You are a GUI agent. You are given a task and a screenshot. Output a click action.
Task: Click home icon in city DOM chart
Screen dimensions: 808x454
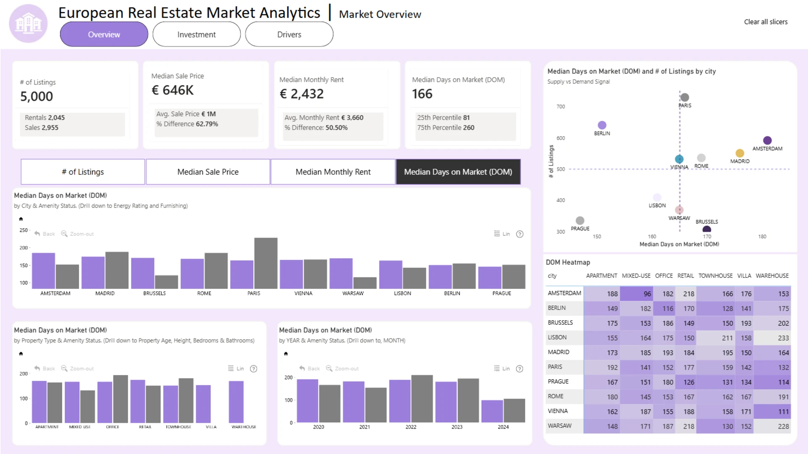[x=21, y=219]
